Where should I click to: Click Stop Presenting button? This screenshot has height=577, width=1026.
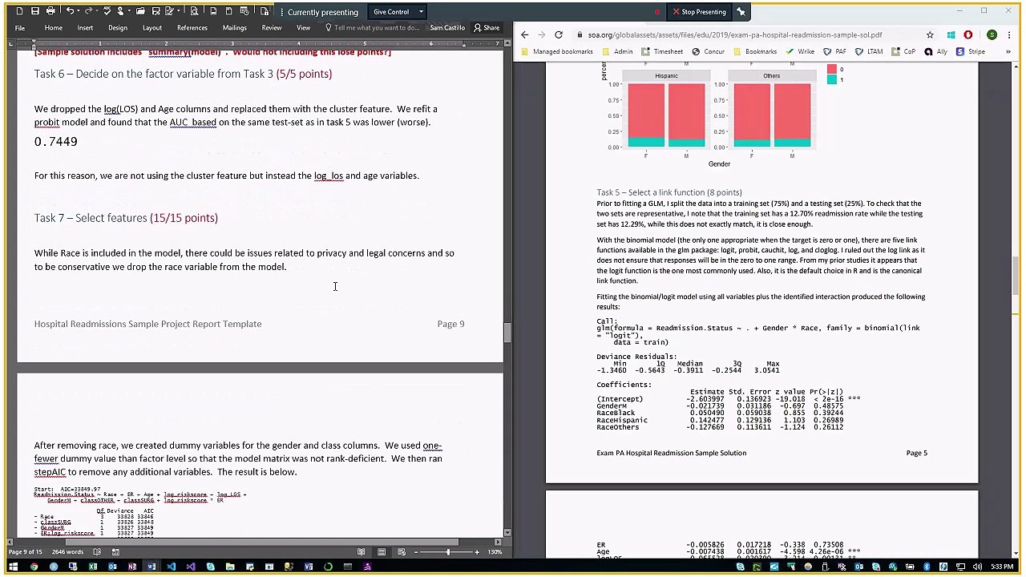point(699,11)
